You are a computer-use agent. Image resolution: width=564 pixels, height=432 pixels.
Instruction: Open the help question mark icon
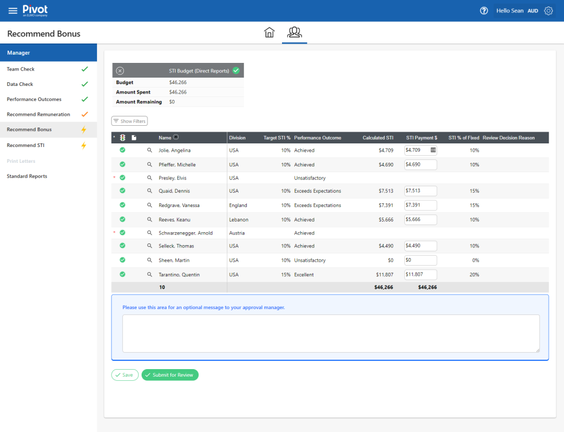point(484,11)
